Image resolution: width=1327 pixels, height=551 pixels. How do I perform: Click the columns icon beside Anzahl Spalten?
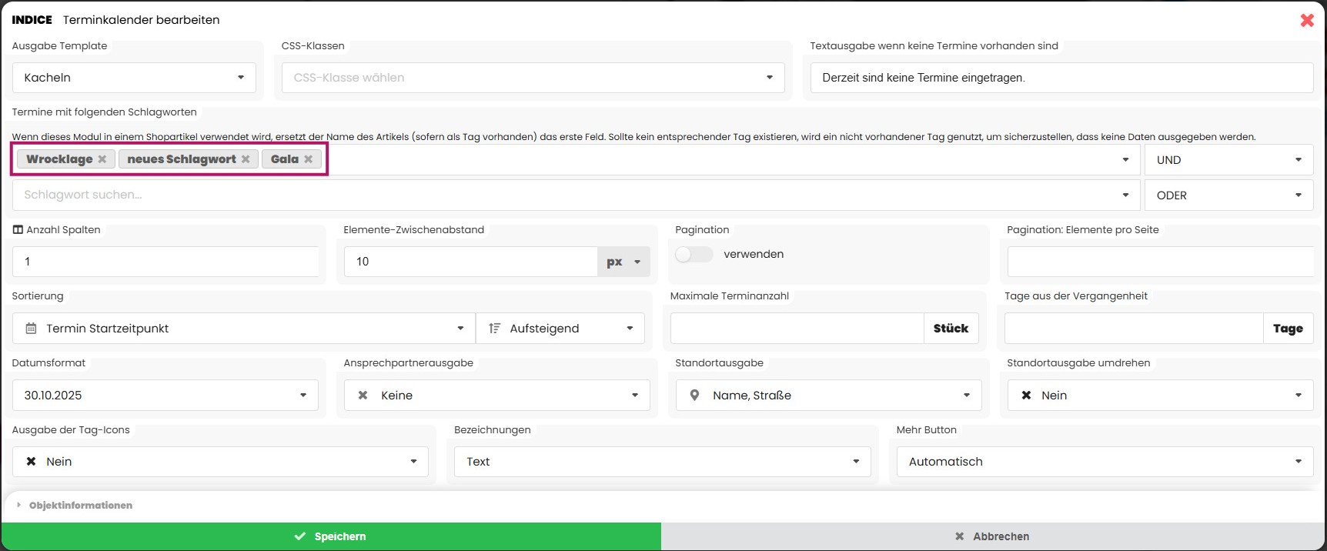pyautogui.click(x=18, y=230)
